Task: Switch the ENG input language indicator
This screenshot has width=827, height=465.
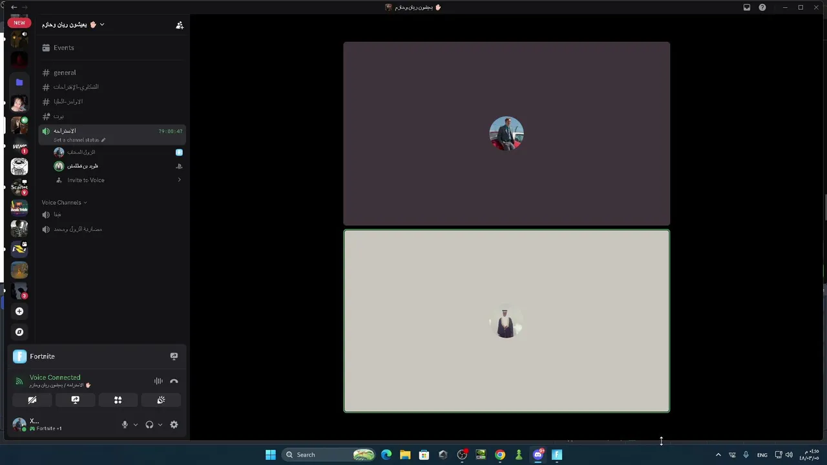Action: [x=762, y=455]
